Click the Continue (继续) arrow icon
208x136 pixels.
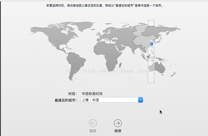118,123
